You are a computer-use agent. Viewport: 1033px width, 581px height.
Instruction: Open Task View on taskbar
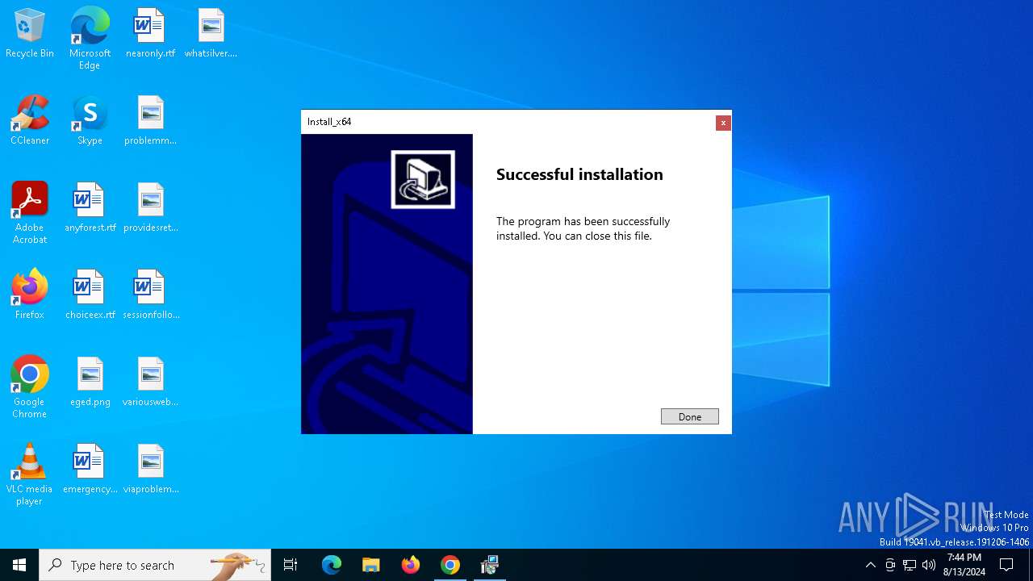[291, 565]
